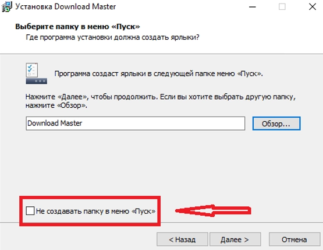
Task: Click the "Обзор..." browse button
Action: tap(276, 124)
